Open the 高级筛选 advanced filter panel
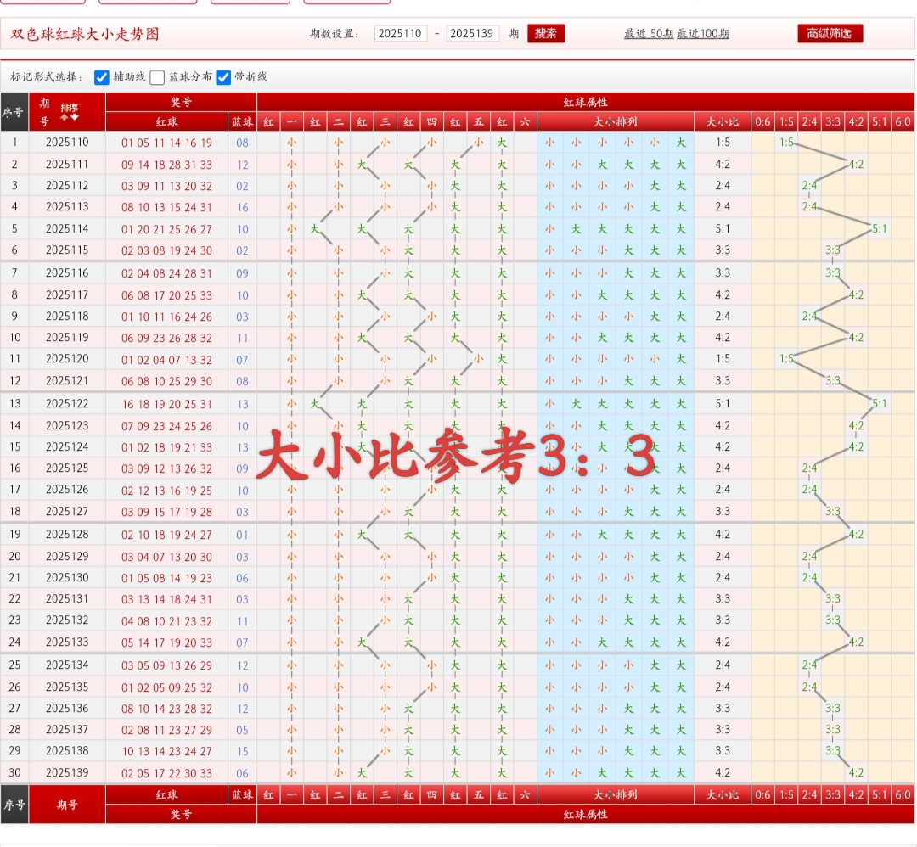 [x=829, y=34]
